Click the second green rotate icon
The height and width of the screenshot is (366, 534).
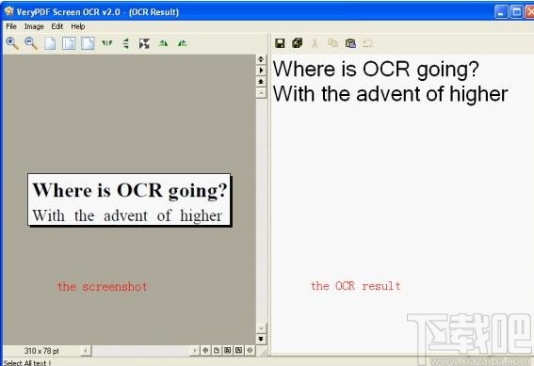[183, 43]
